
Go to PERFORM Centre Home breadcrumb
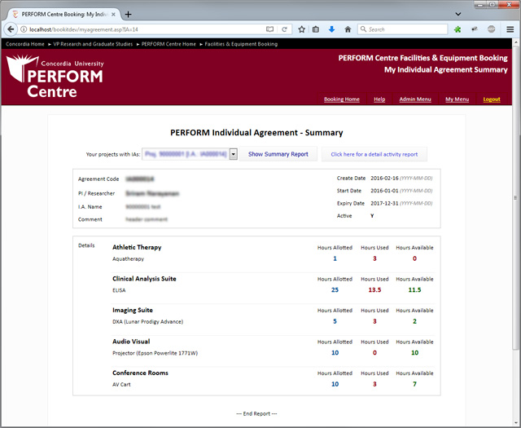[169, 44]
